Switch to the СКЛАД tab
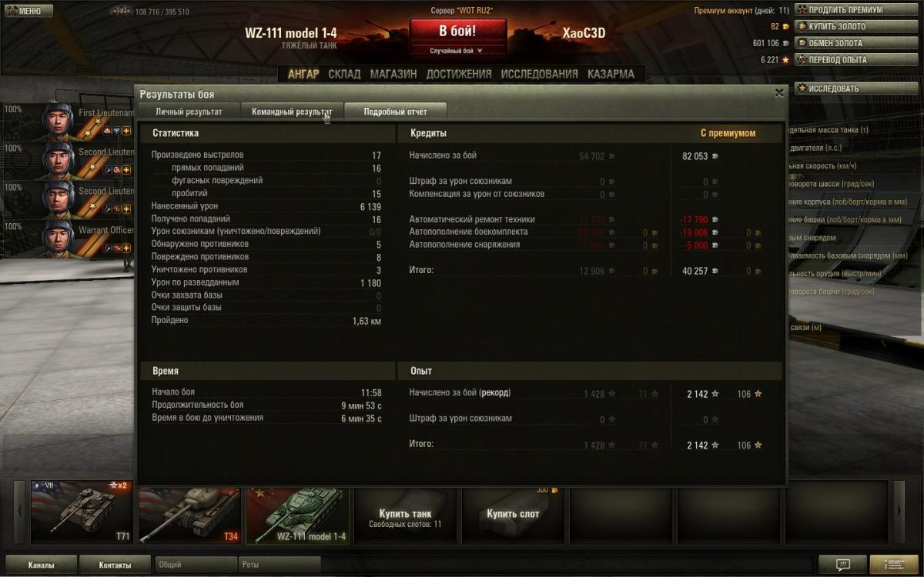 point(344,74)
